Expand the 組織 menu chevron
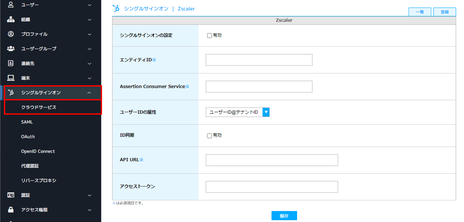464x222 pixels. pos(90,19)
